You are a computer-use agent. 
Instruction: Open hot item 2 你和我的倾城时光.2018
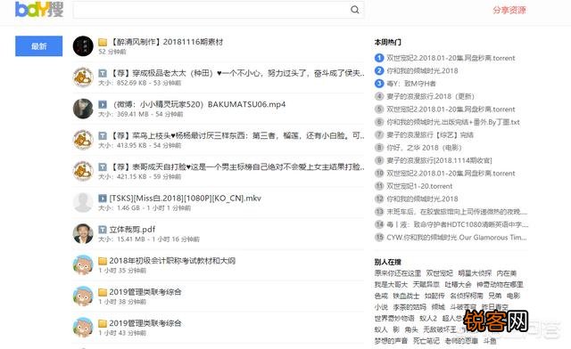click(x=422, y=70)
